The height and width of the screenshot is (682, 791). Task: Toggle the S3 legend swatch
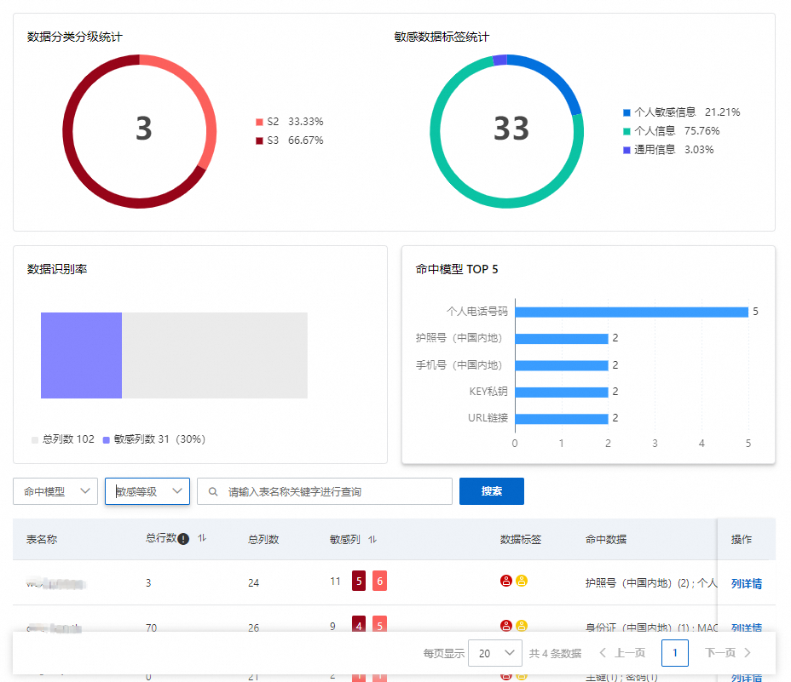point(259,140)
